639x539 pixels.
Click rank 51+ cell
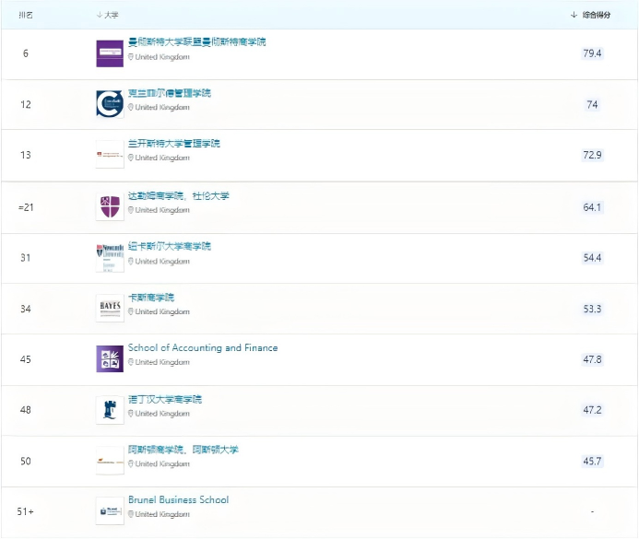pyautogui.click(x=26, y=511)
